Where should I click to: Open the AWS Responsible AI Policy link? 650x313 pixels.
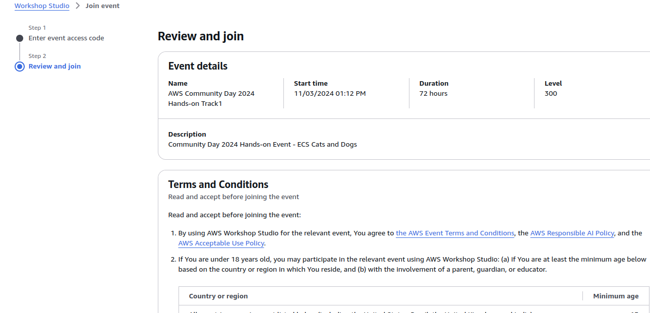click(x=572, y=233)
